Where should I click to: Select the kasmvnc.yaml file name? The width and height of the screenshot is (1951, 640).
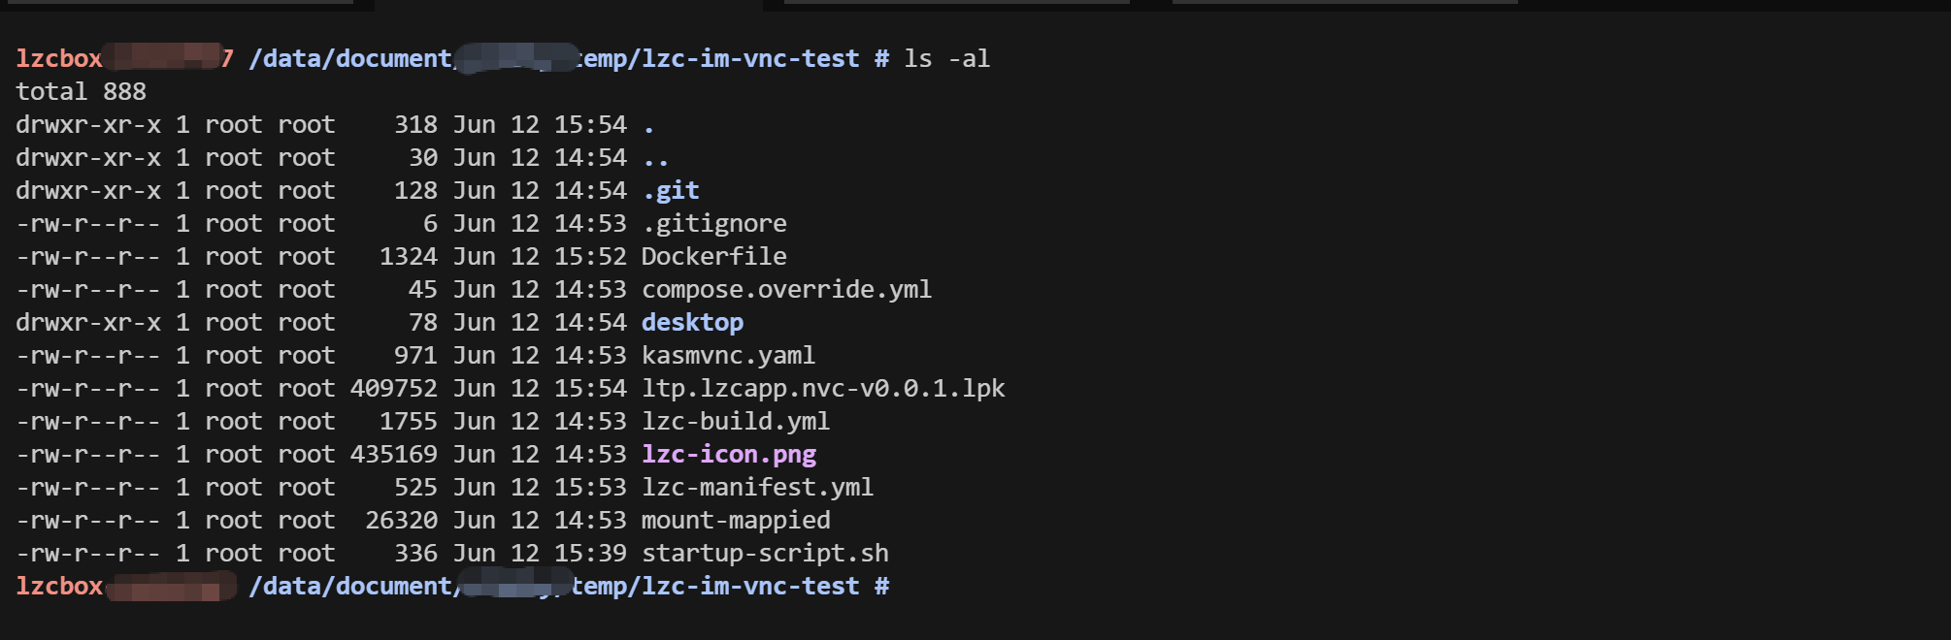tap(729, 356)
